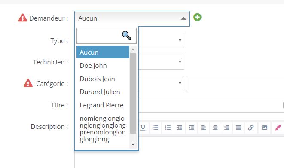Viewport: 284px width, 168px height.
Task: Expand the Technicien dropdown
Action: coord(162,62)
